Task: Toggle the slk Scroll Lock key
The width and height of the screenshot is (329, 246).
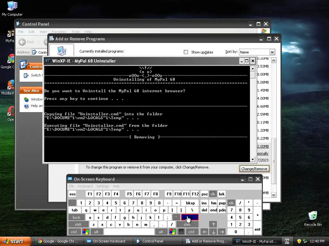Action: tap(213, 194)
